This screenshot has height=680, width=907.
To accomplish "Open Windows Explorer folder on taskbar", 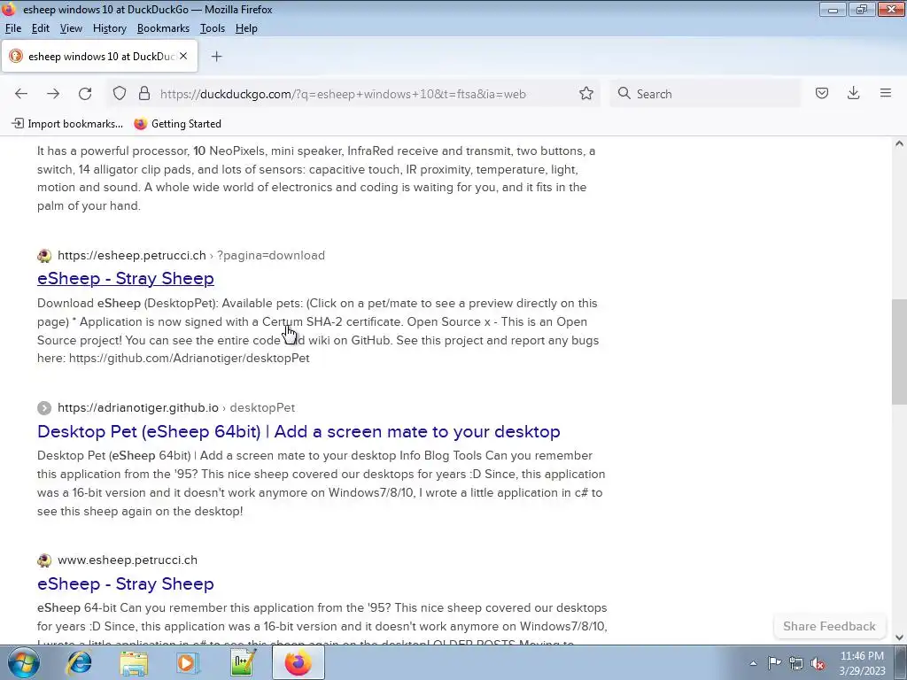I will [134, 662].
